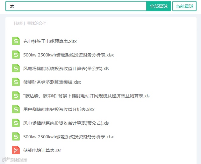The height and width of the screenshot is (164, 201).
Task: Open 500kw-2500kwh file listed right below 充电桩施工电缆预算表
Action: (x=68, y=55)
